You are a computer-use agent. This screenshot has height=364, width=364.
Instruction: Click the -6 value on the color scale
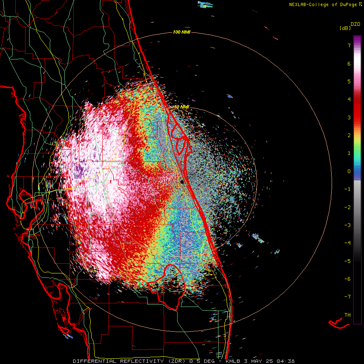point(347,279)
